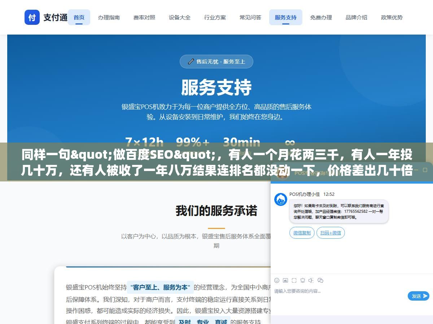Open 费率对照 menu item
Screen dimensions: 433x324
pyautogui.click(x=144, y=17)
